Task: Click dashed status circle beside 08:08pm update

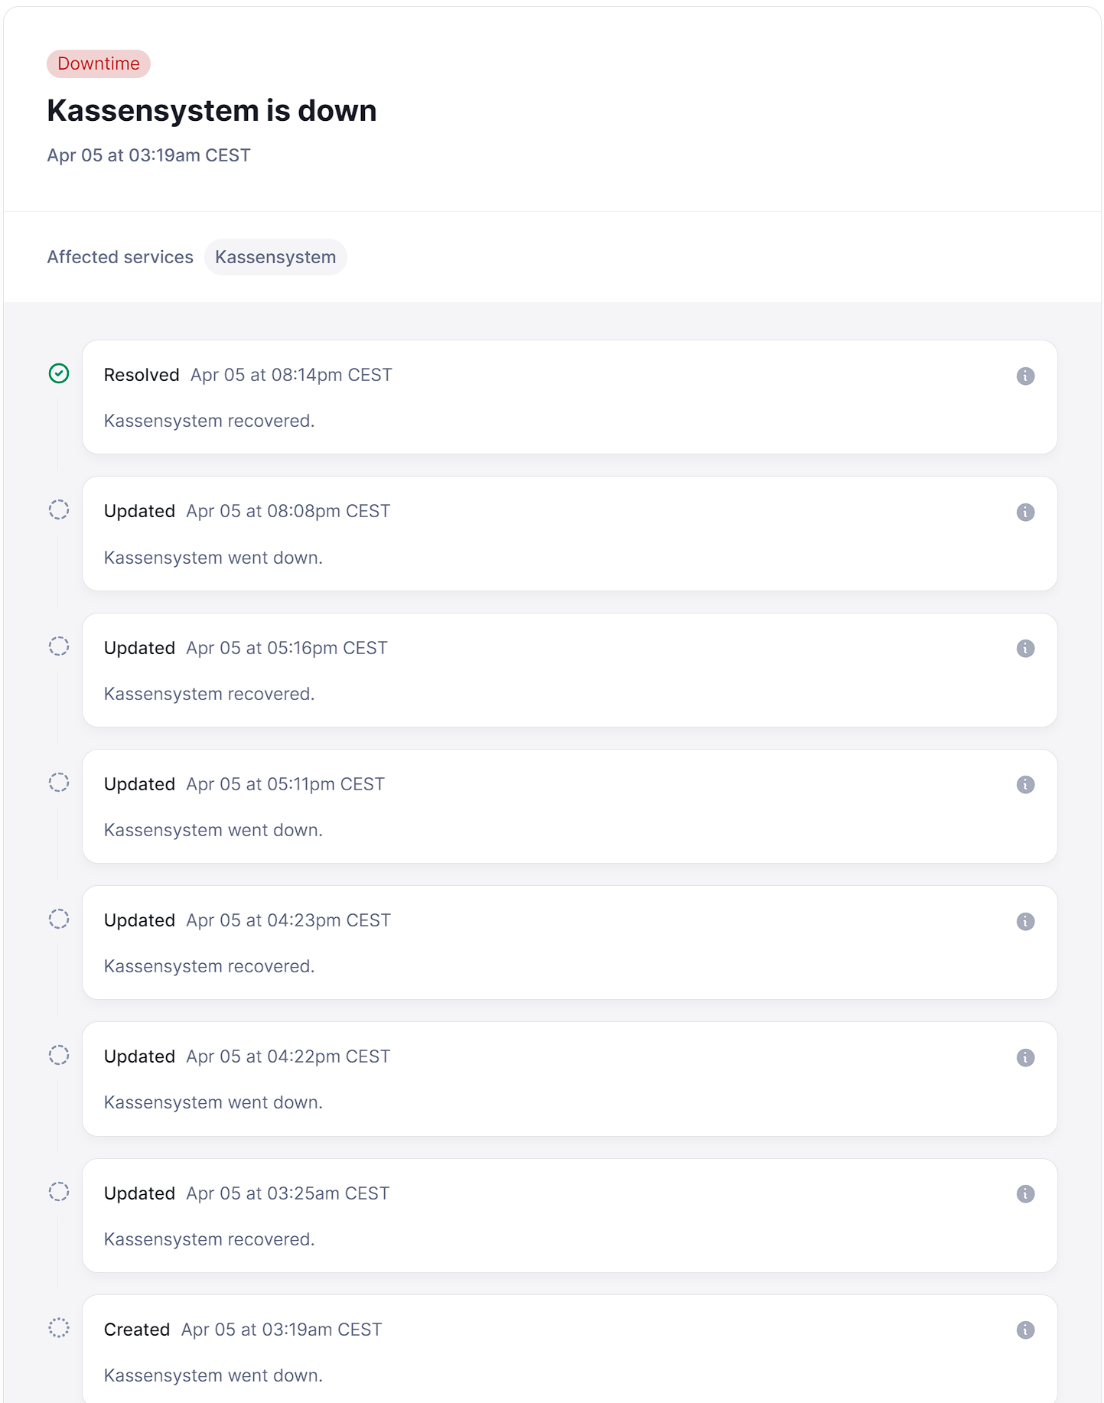Action: coord(59,509)
